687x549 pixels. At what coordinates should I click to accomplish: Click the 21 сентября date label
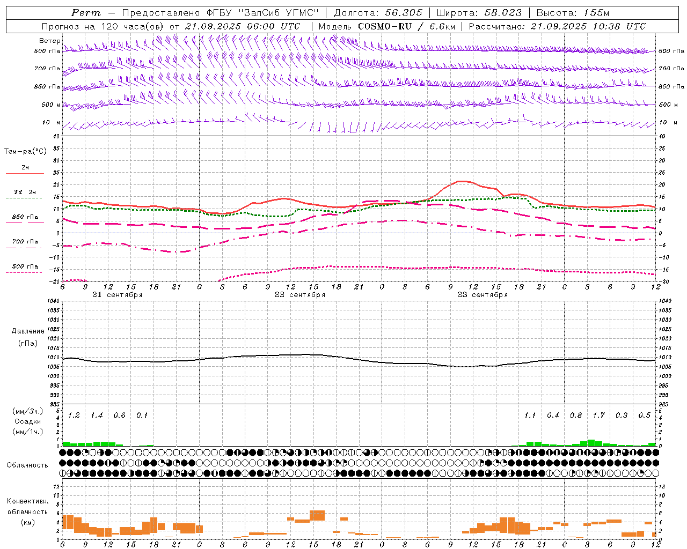click(x=117, y=295)
